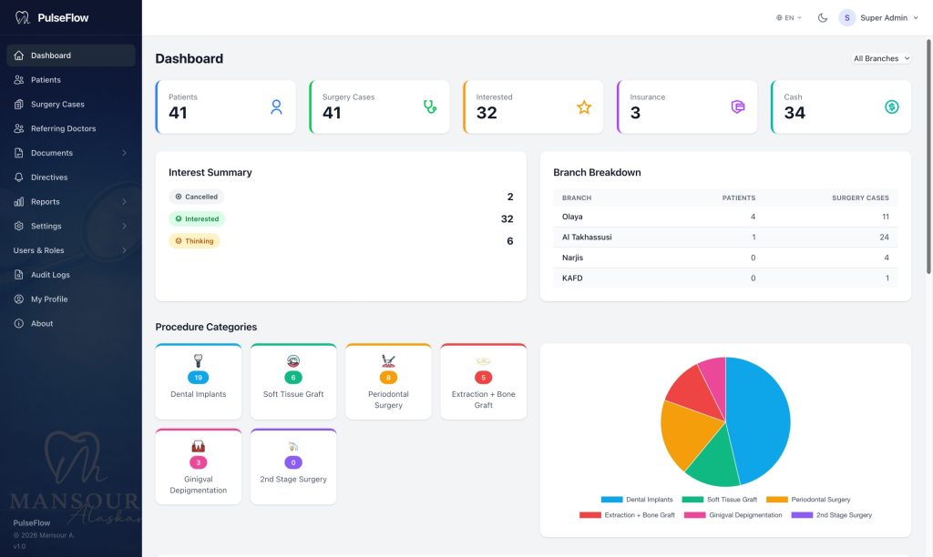933x557 pixels.
Task: Expand the Reports submenu chevron
Action: [x=124, y=201]
